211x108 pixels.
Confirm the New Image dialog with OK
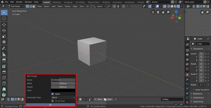coord(50,105)
